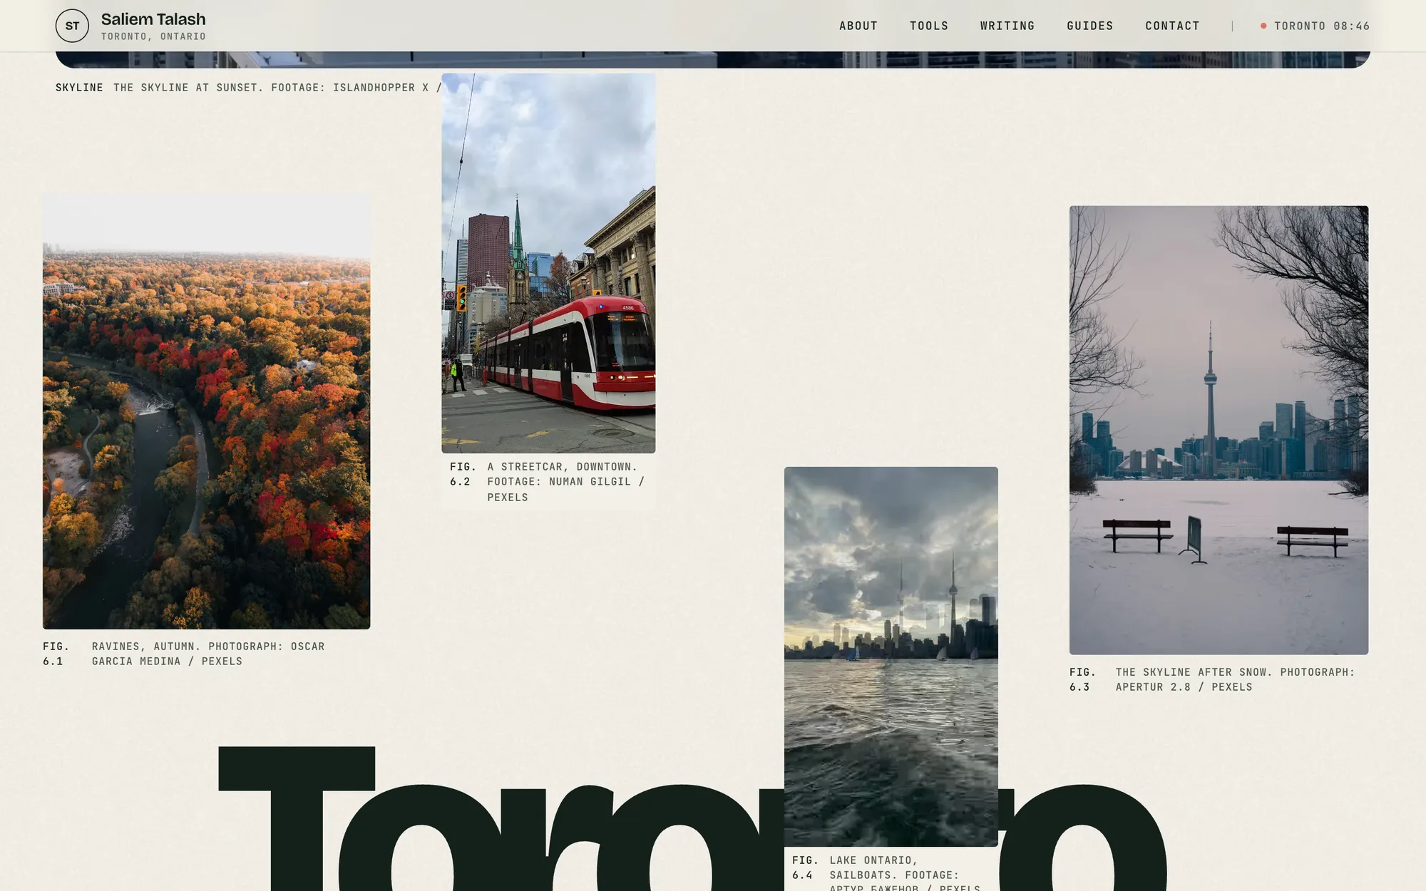This screenshot has width=1426, height=891.
Task: Go to the Tools section
Action: [929, 26]
